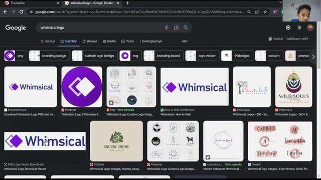The width and height of the screenshot is (321, 180).
Task: Open the Dribbble source link
Action: 97,164
